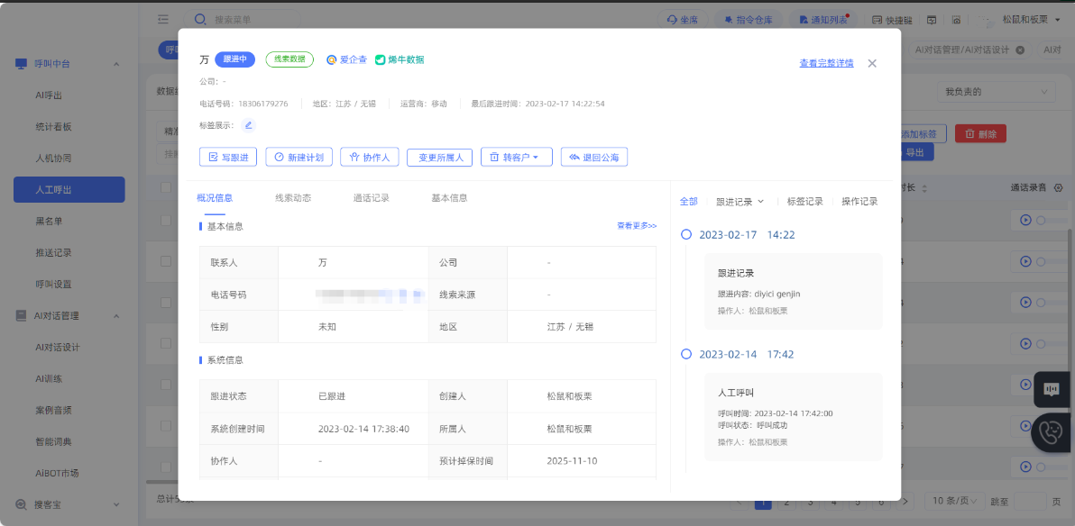
Task: Tick the first table row checkbox
Action: (x=166, y=221)
